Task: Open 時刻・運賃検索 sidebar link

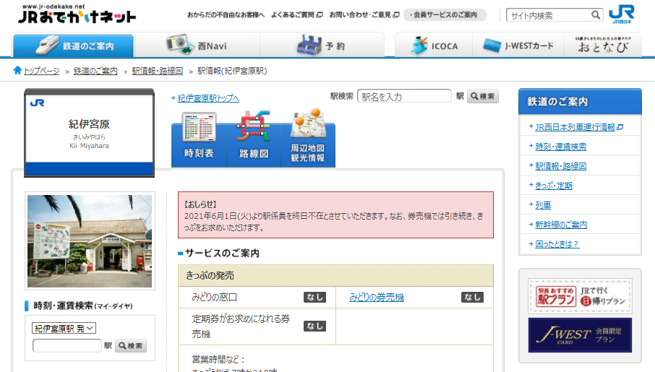Action: pos(560,147)
